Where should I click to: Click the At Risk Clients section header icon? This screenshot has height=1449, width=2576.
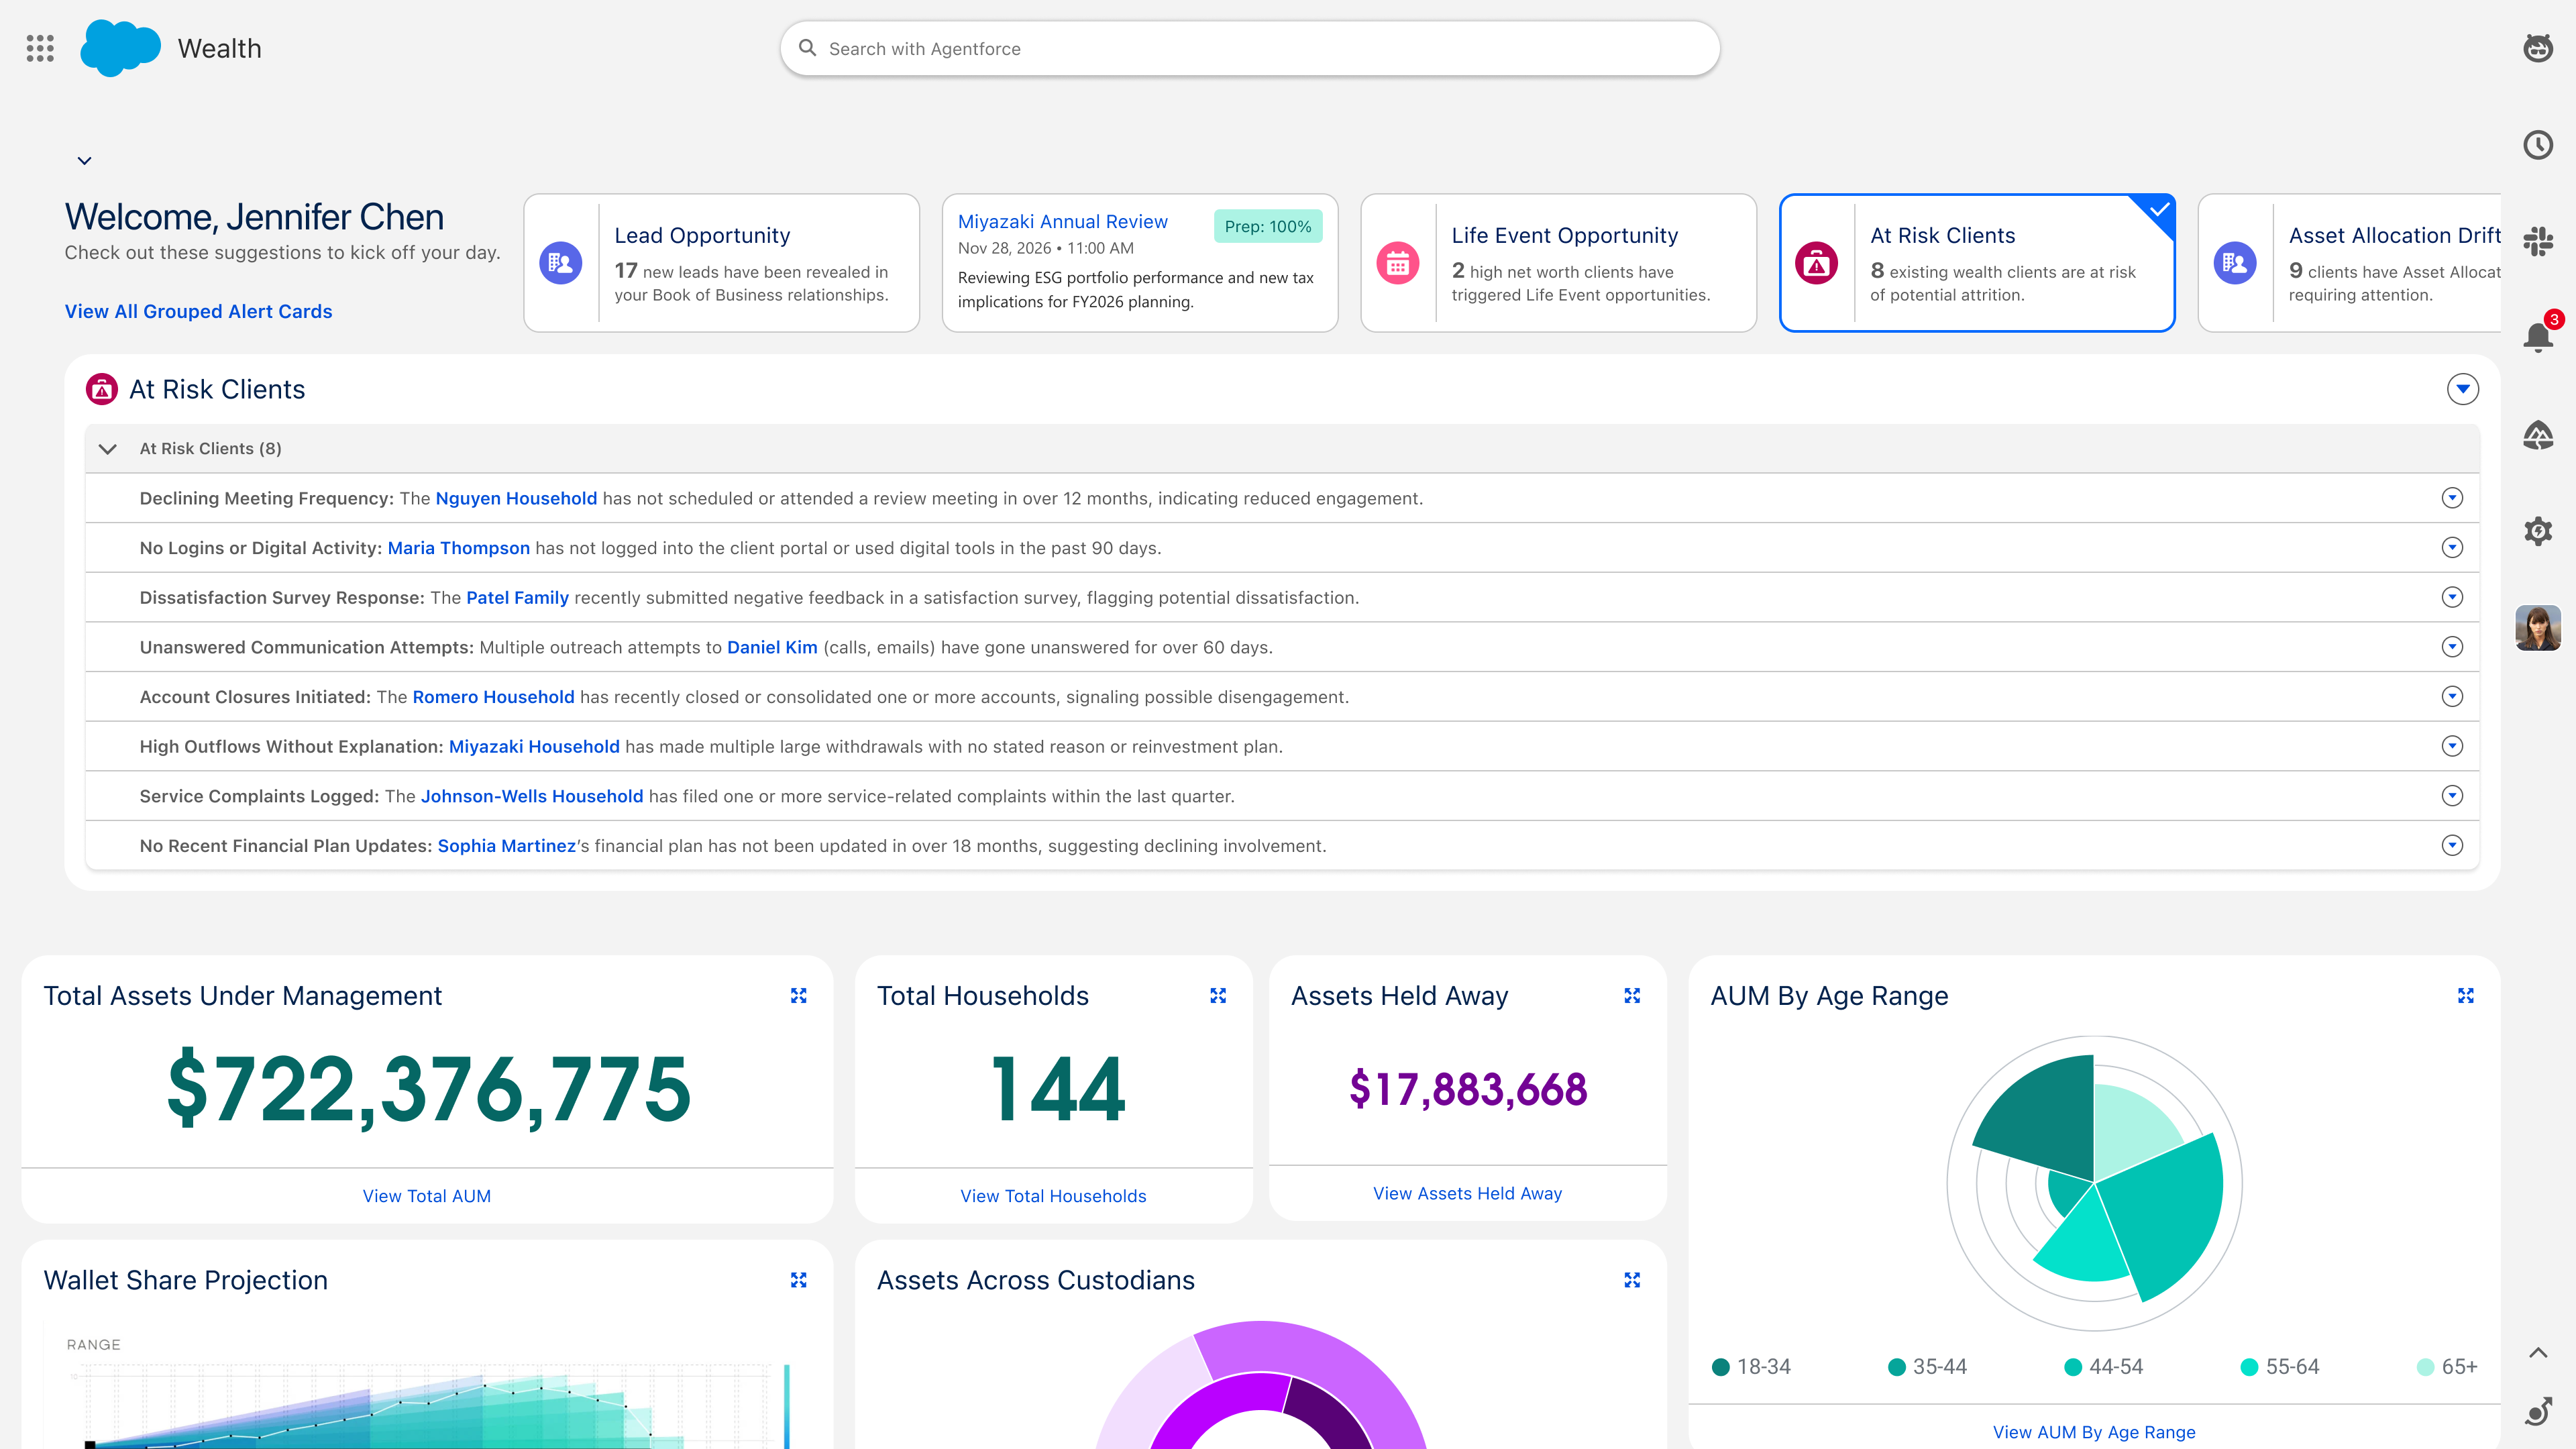[102, 389]
